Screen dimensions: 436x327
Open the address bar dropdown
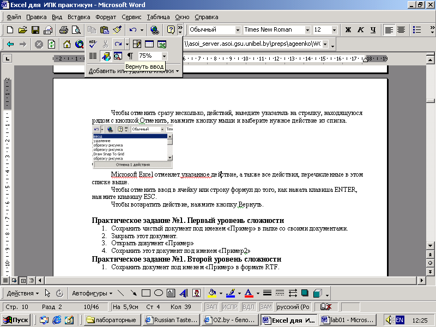(325, 44)
